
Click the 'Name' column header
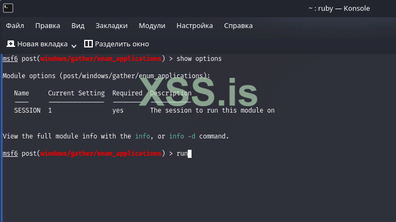tap(22, 93)
